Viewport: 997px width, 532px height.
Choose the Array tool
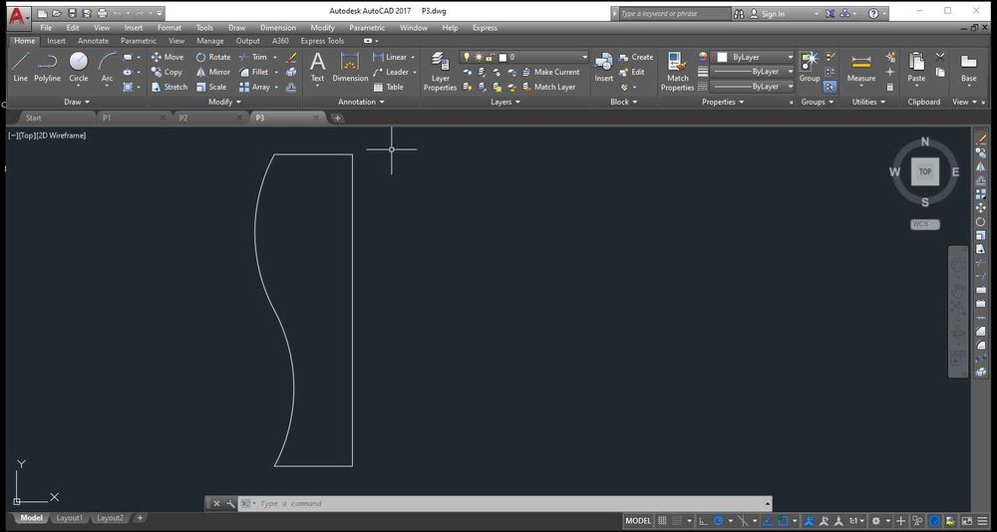[x=254, y=87]
